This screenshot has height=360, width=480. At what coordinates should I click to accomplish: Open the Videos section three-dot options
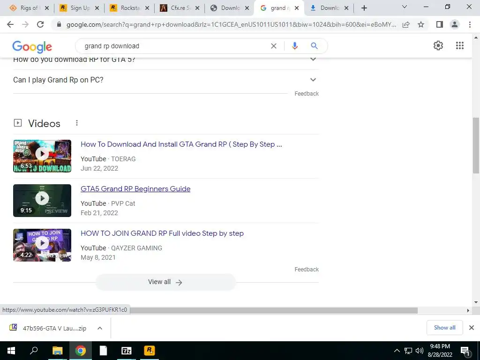tap(77, 123)
